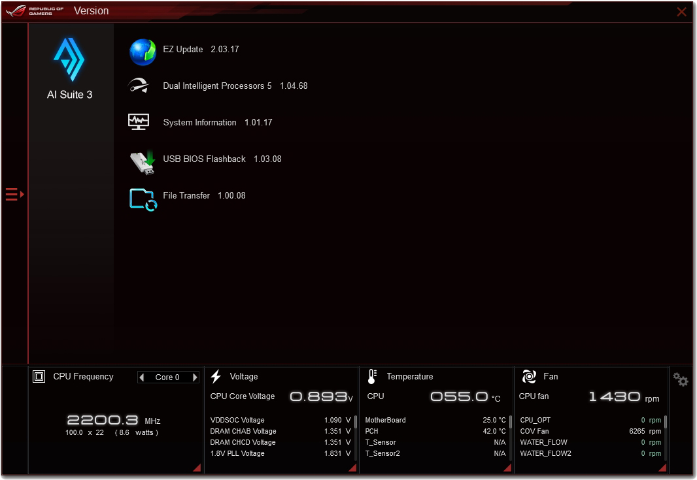Click the 055.0 °C CPU temperature readout

click(466, 396)
